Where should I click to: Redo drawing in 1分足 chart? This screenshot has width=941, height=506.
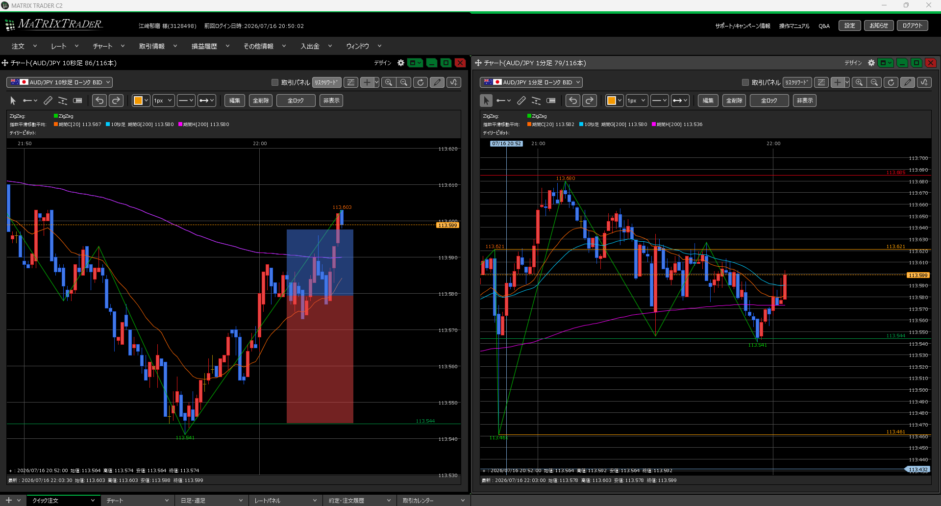[x=590, y=101]
